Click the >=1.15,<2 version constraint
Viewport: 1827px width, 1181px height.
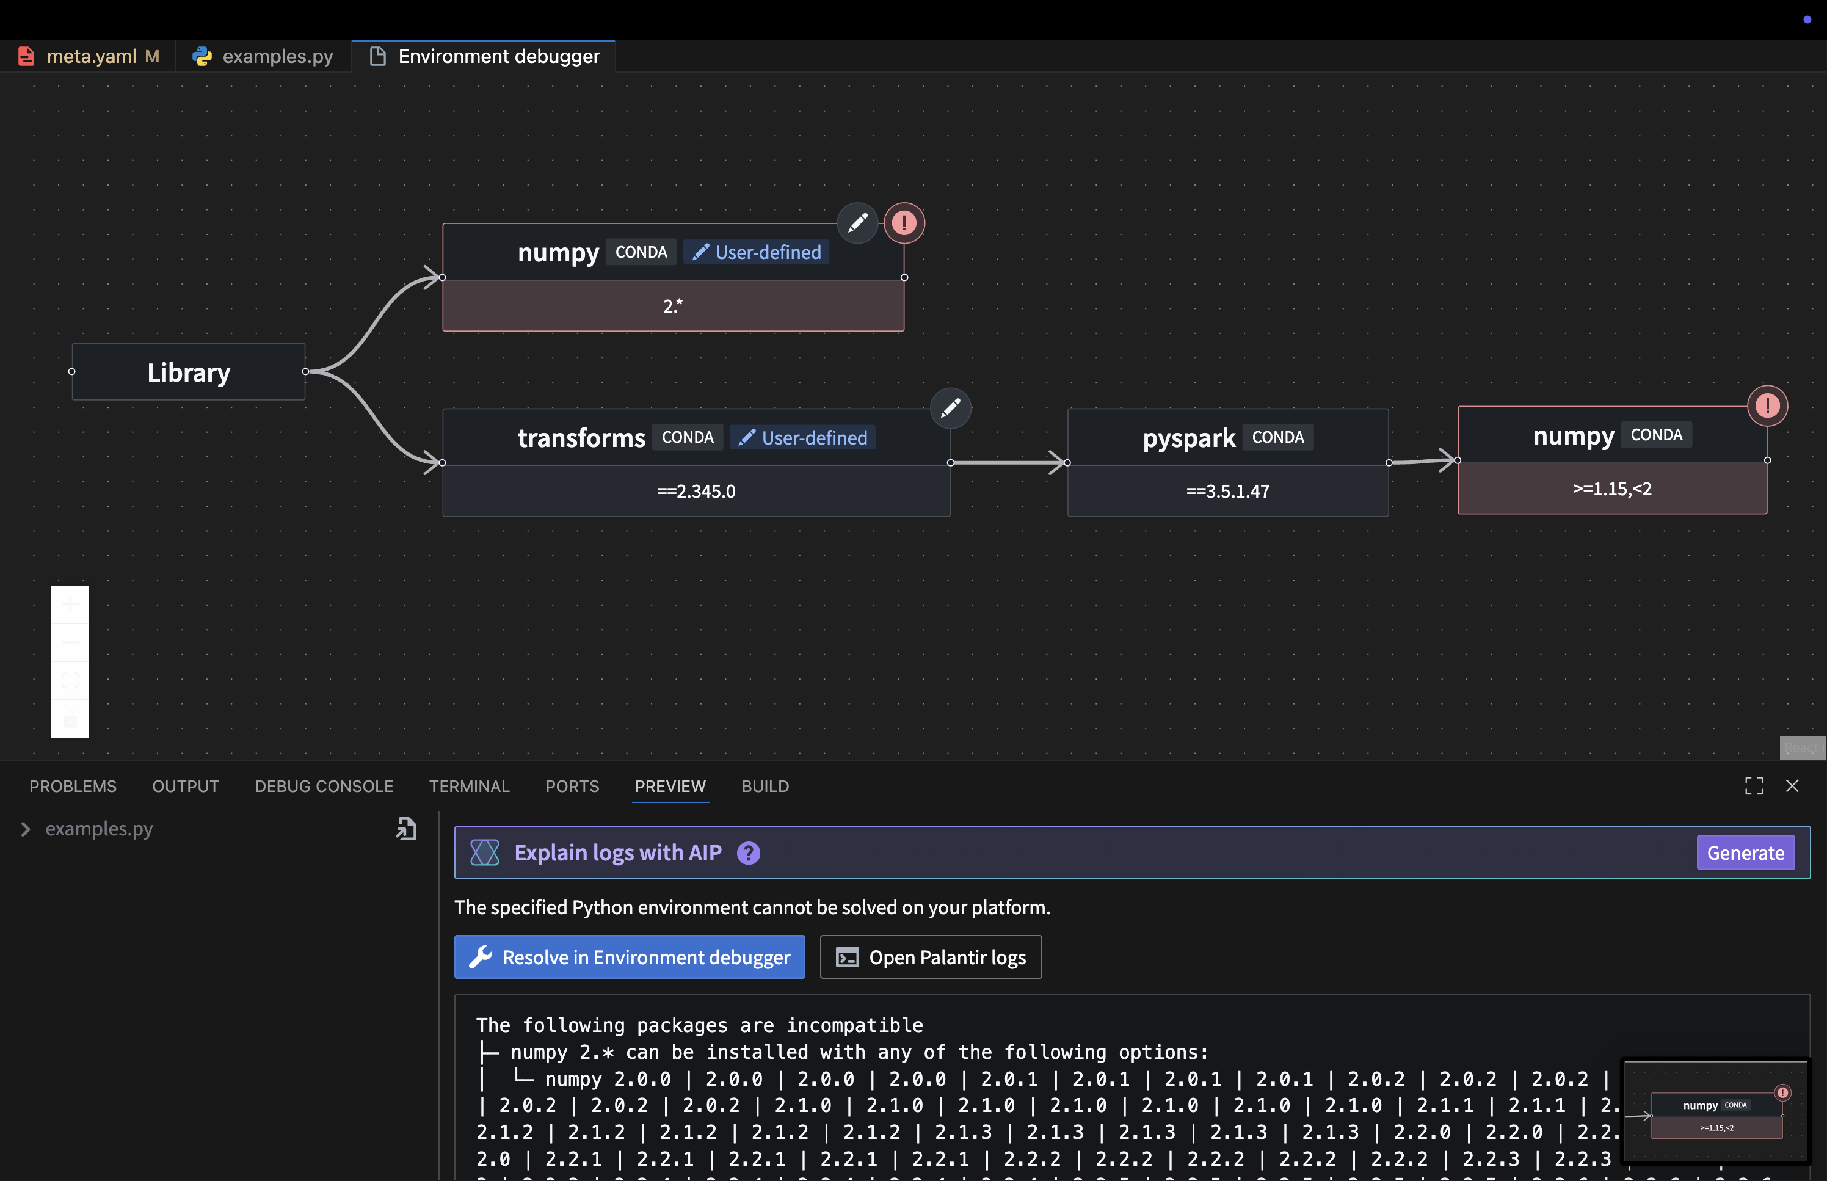click(1612, 489)
